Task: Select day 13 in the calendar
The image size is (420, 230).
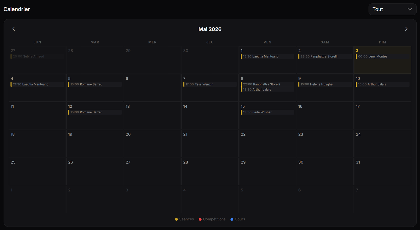Action: click(x=152, y=116)
